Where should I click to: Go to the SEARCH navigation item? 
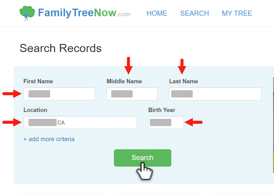click(x=194, y=13)
